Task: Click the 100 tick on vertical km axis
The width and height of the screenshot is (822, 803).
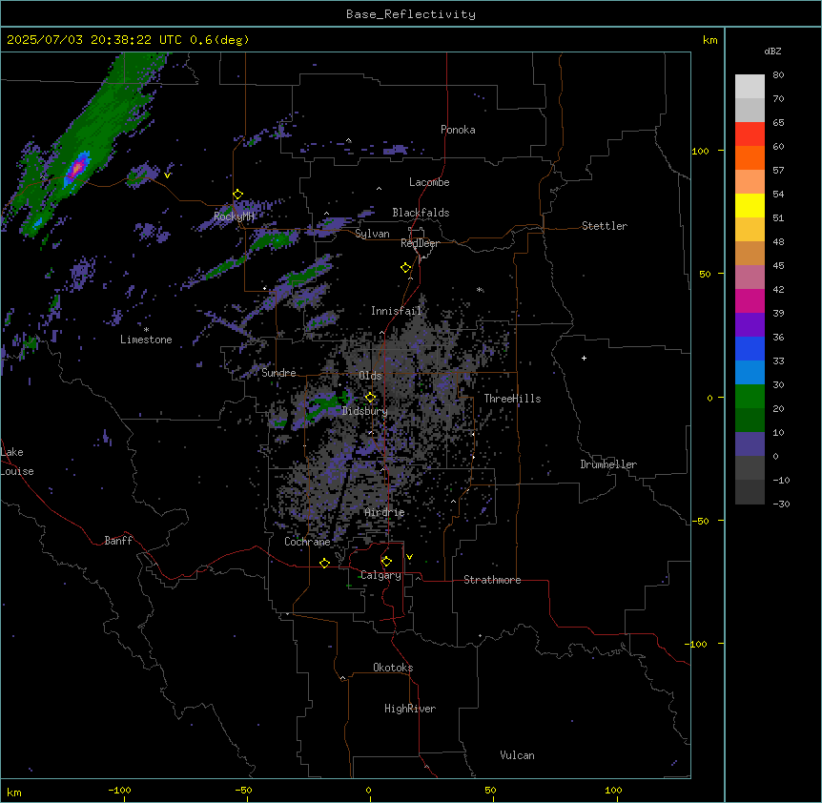Action: click(x=700, y=151)
